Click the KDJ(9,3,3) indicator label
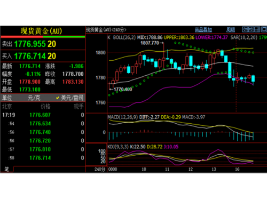Image resolution: width=267 pixels, height=200 pixels. [x=118, y=147]
